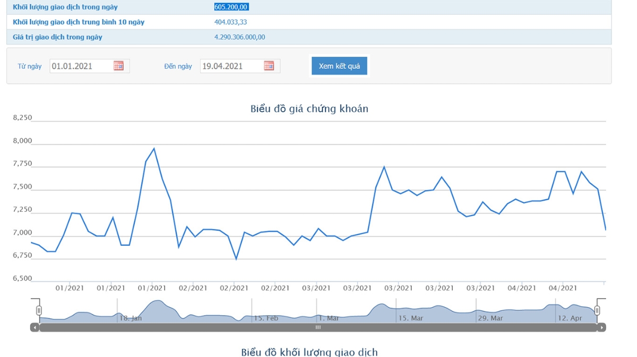Click the 15. Mar marker in navigator
The height and width of the screenshot is (357, 637).
[411, 318]
